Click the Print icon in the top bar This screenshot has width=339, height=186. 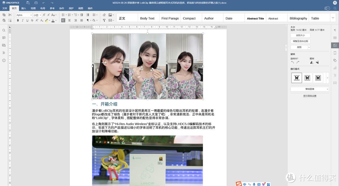click(36, 3)
